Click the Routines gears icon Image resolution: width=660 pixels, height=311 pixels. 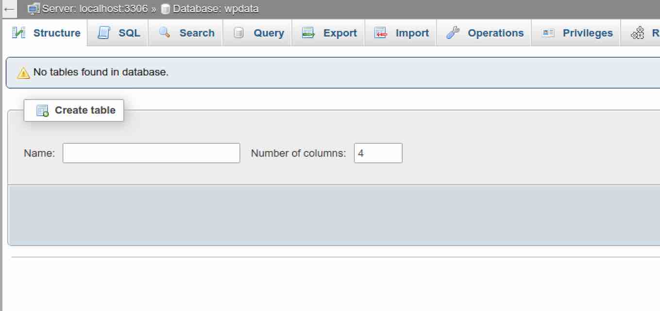pos(637,33)
